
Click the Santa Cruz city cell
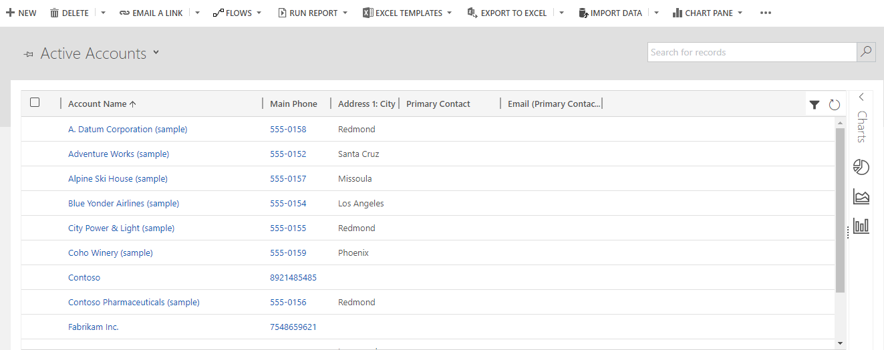pos(359,154)
